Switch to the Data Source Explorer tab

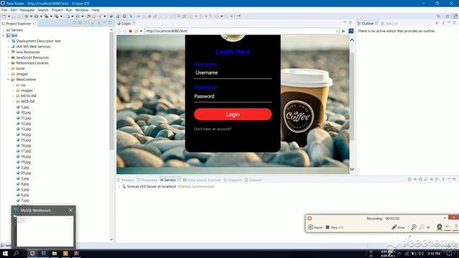202,180
